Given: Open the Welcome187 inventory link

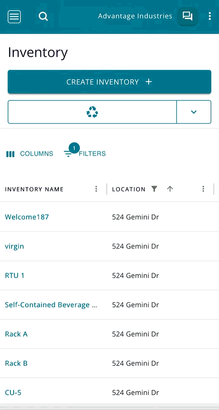Looking at the screenshot, I should pos(27,217).
